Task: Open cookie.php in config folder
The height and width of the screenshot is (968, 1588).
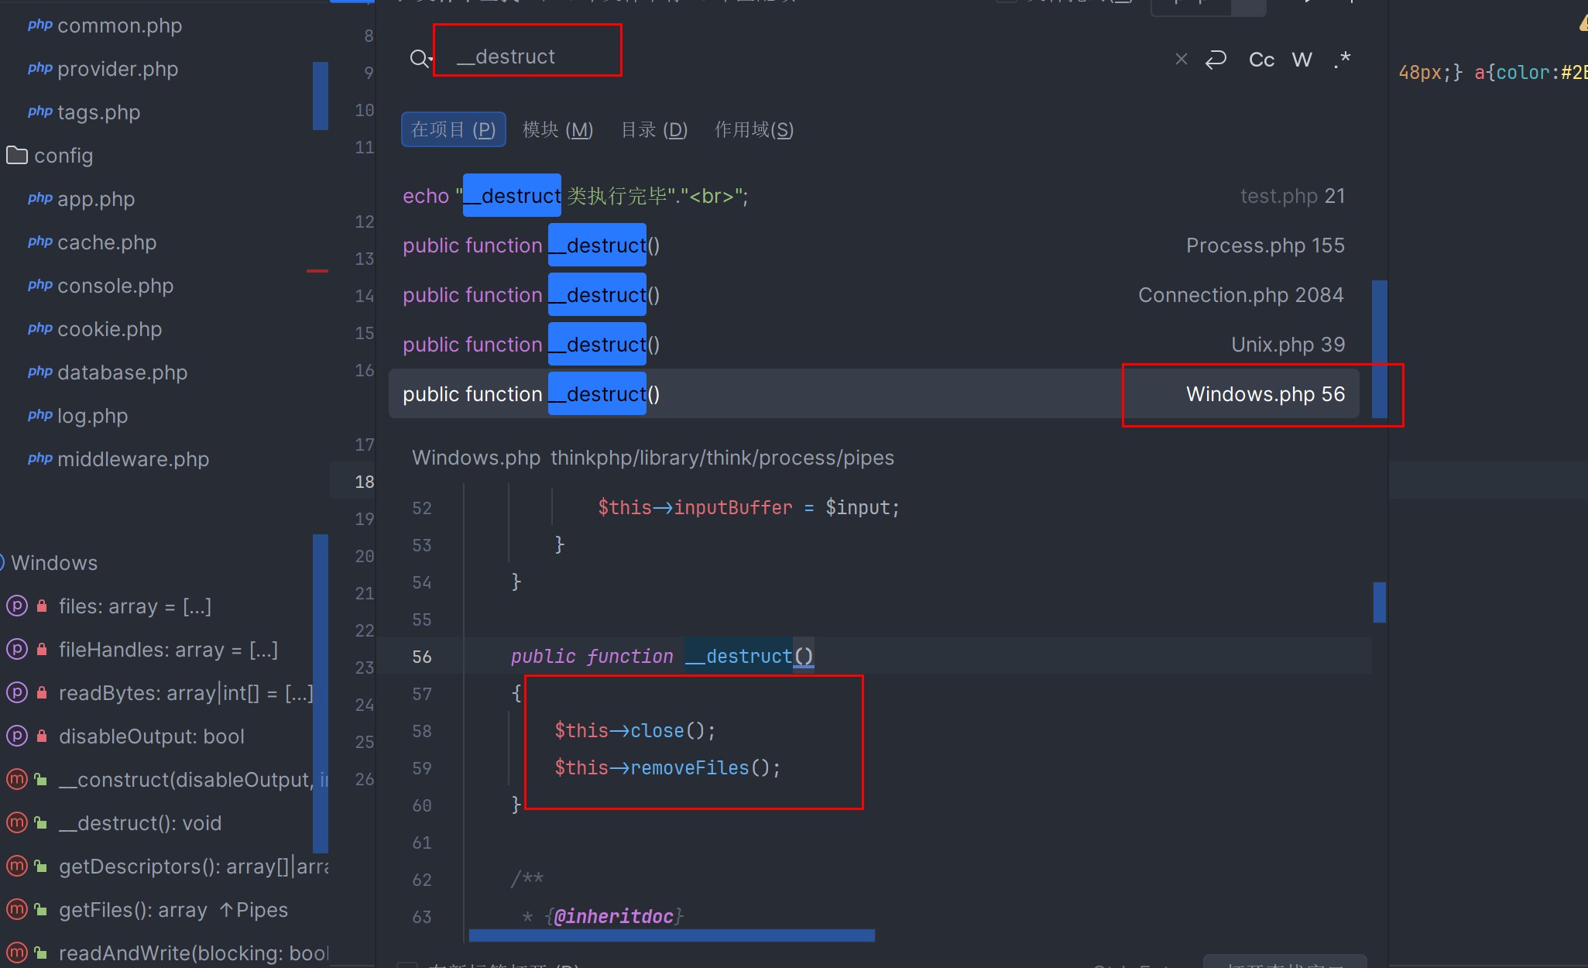Action: 109,329
